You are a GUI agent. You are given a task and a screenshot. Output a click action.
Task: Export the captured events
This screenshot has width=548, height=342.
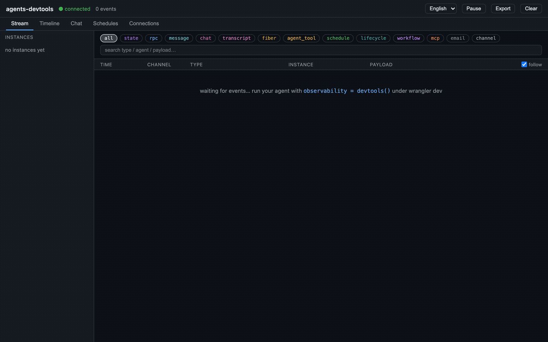[503, 9]
